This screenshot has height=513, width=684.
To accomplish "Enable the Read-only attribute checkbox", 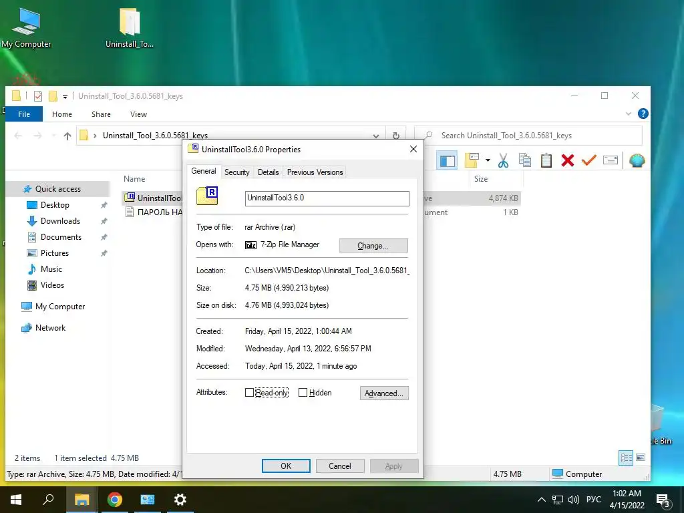I will (x=249, y=393).
